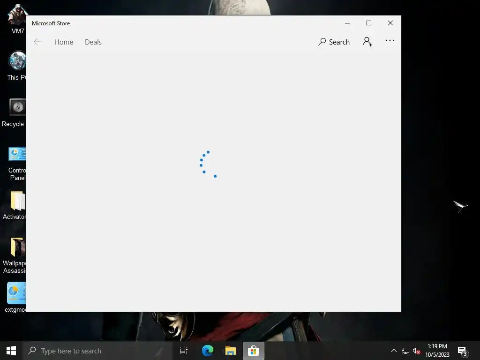Open the Home tab in Microsoft Store
Image resolution: width=480 pixels, height=360 pixels.
[x=64, y=42]
